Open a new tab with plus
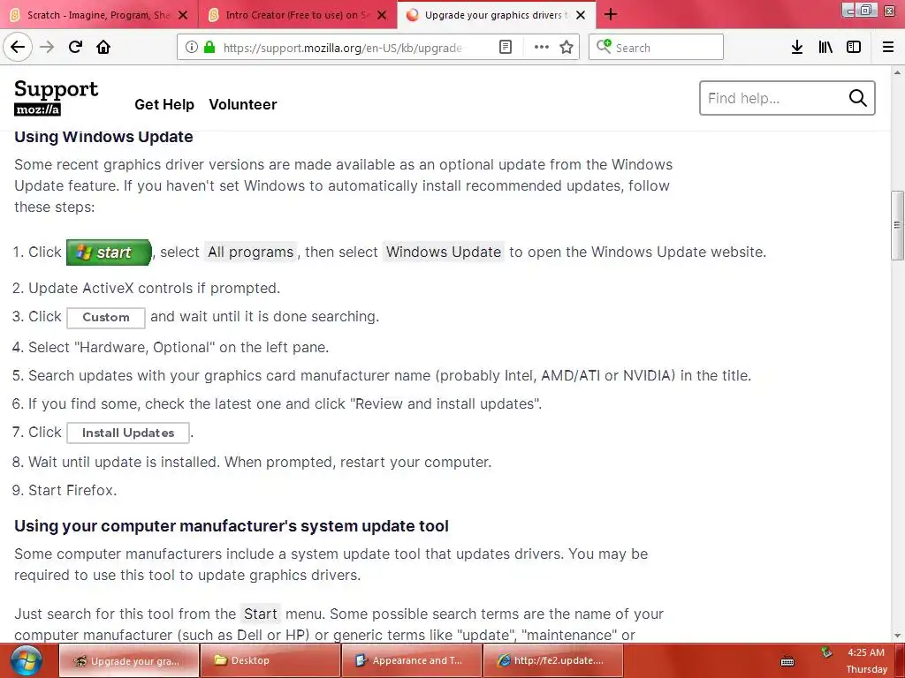Viewport: 905px width, 678px height. (x=611, y=14)
